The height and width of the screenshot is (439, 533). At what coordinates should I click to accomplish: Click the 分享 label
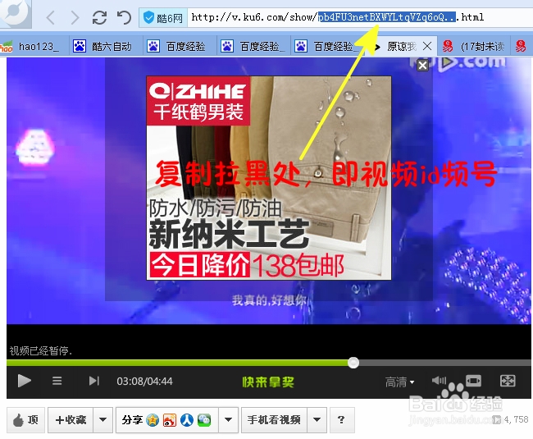132,420
